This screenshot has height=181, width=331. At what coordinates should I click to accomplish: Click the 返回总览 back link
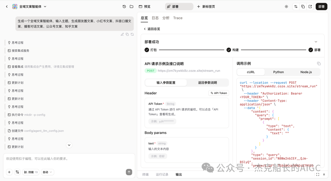click(x=152, y=29)
